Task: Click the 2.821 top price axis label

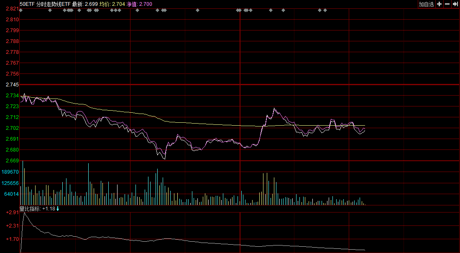Action: (x=12, y=9)
